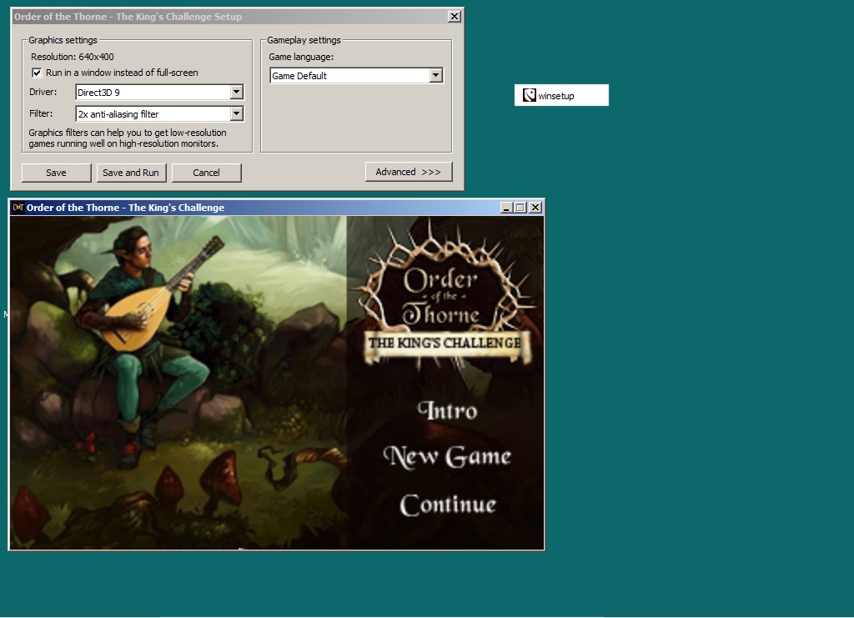Click the Save and Run button
Image resolution: width=854 pixels, height=618 pixels.
pos(131,173)
